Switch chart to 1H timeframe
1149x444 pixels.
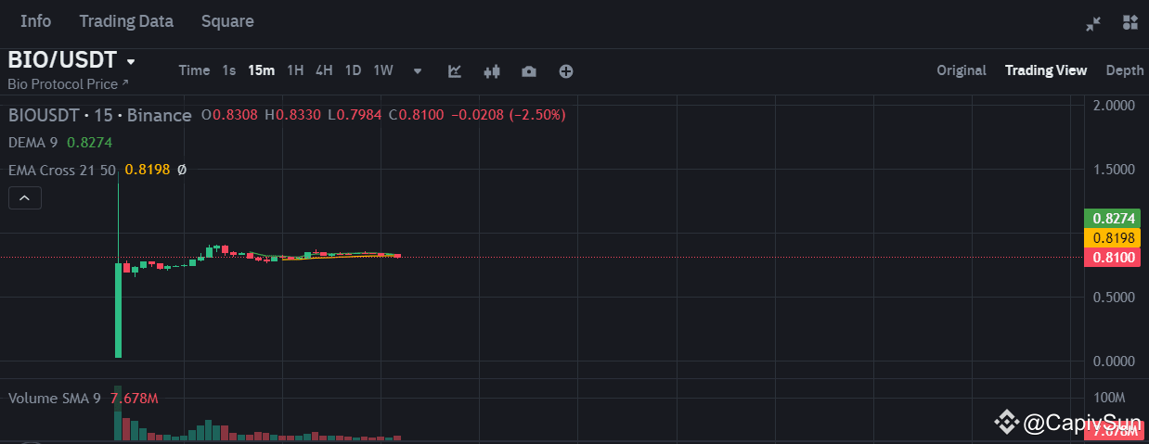295,70
